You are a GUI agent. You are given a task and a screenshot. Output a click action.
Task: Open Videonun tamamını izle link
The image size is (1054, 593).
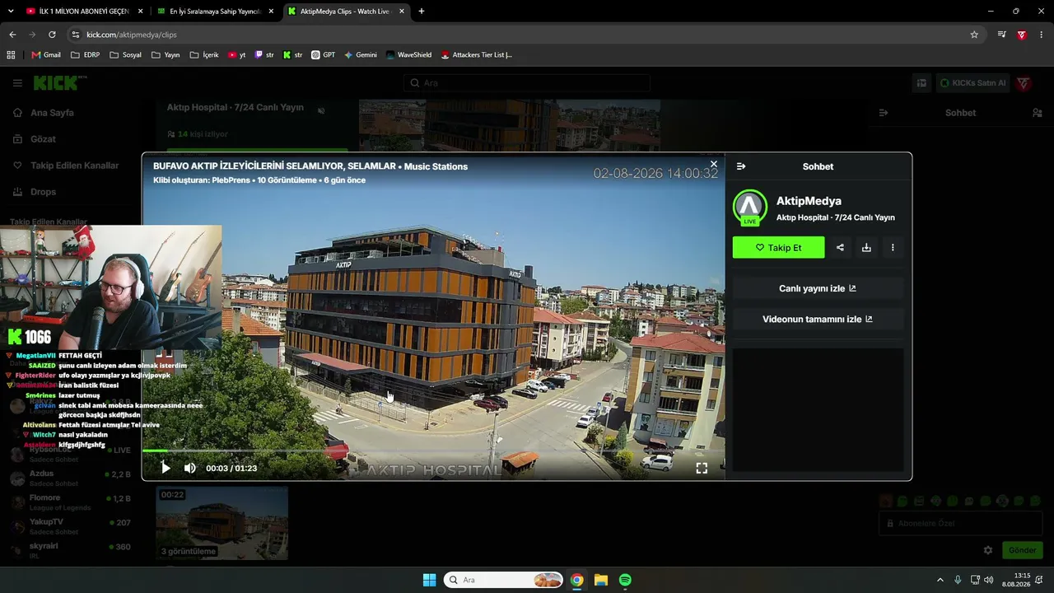coord(818,319)
